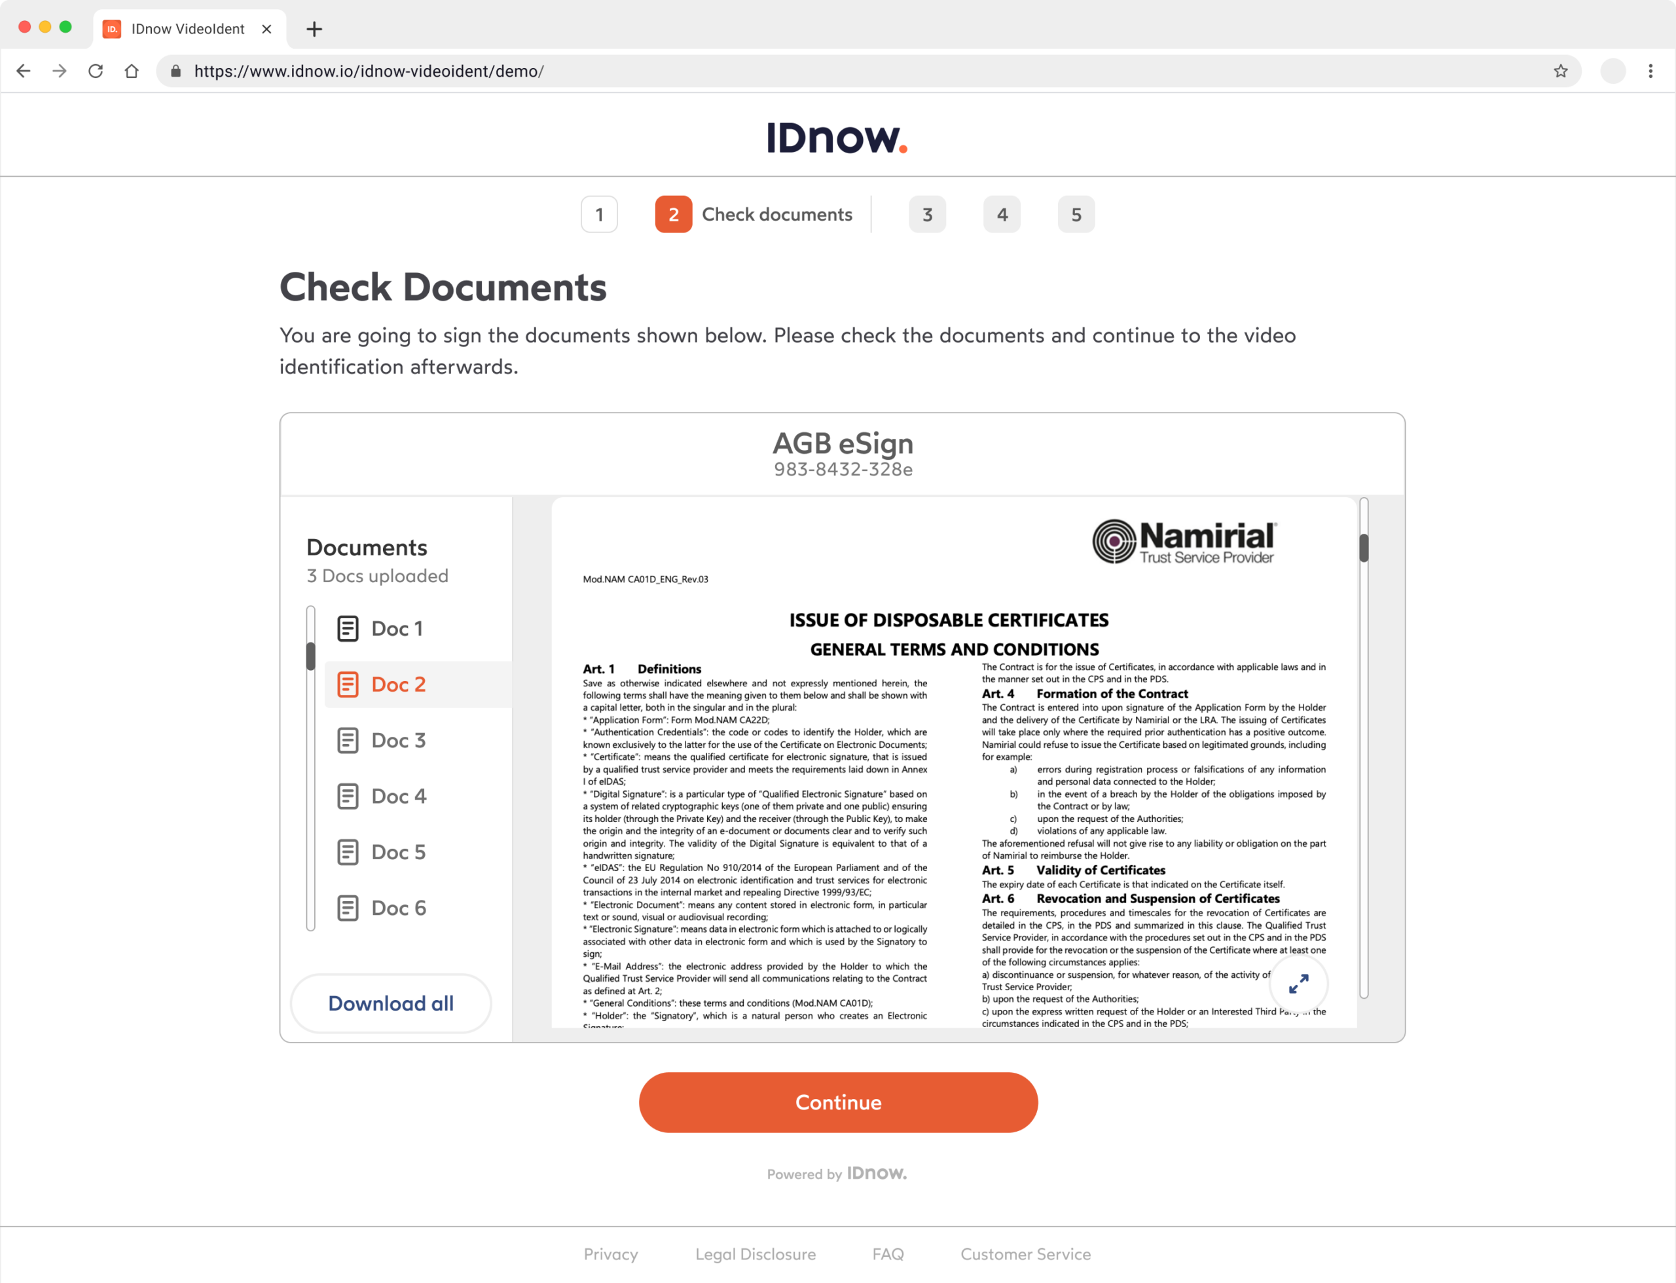Click 'Art. 1 Definitions' heading
This screenshot has width=1676, height=1283.
642,669
